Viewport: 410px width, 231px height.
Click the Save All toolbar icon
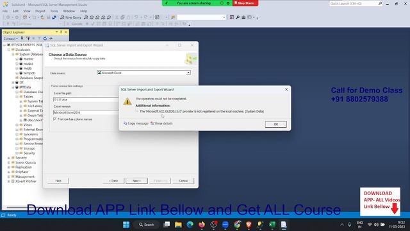tap(54, 17)
